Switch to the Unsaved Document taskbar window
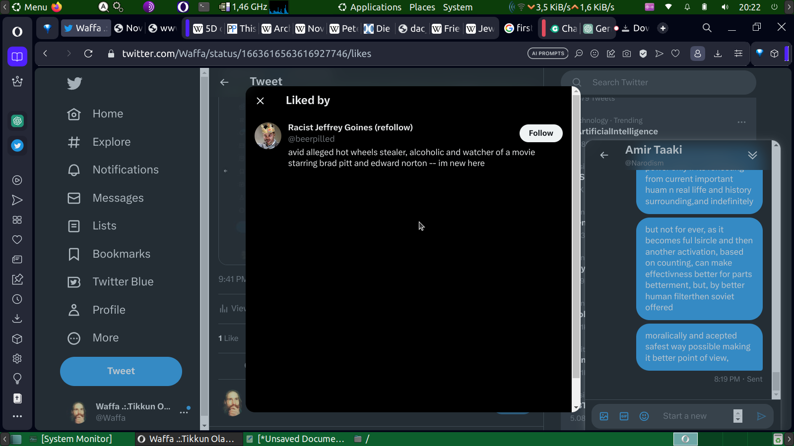794x446 pixels. [295, 439]
